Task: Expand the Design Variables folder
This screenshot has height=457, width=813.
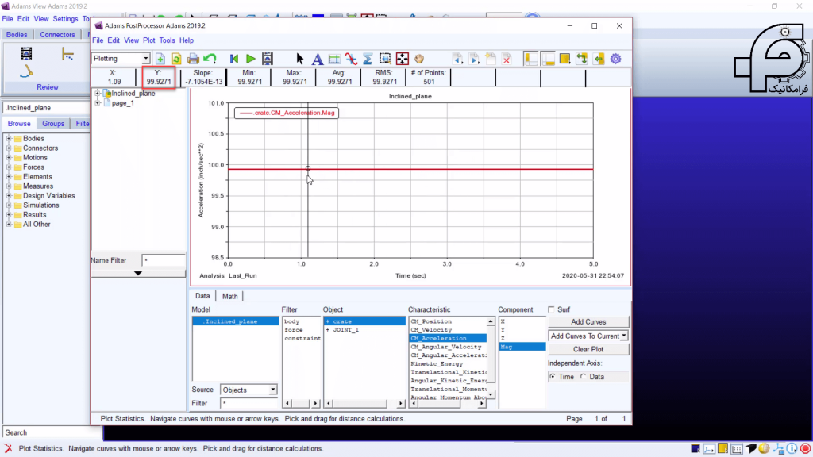Action: point(9,196)
